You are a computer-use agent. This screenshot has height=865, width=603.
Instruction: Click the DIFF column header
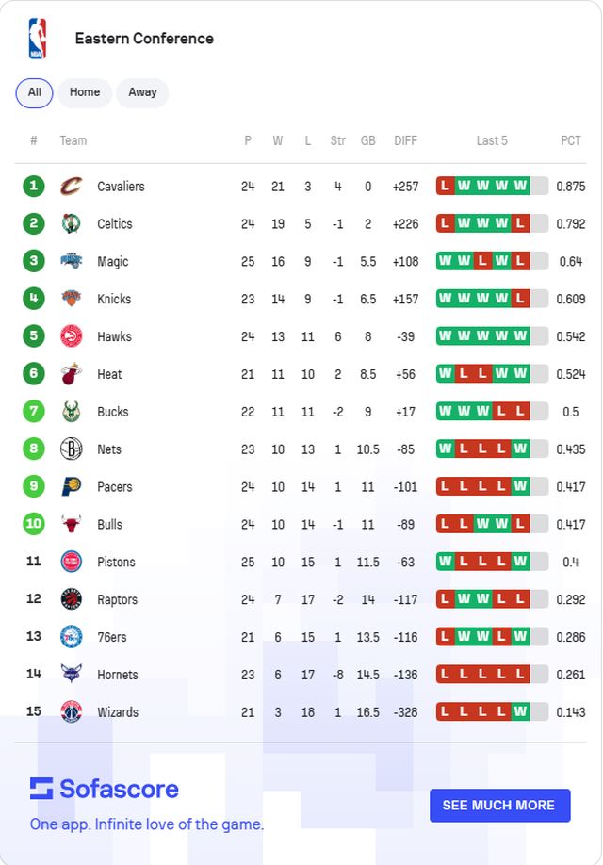405,140
